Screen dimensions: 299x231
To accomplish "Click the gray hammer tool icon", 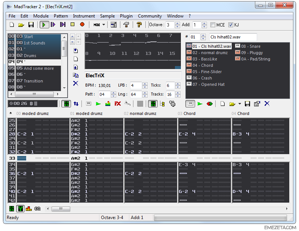I will tap(126, 25).
